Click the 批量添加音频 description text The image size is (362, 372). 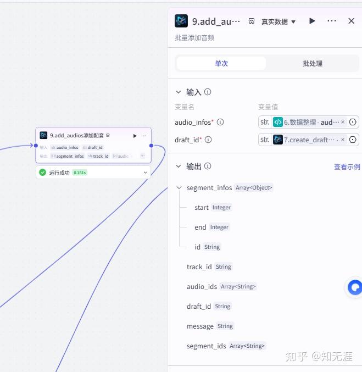(x=194, y=38)
